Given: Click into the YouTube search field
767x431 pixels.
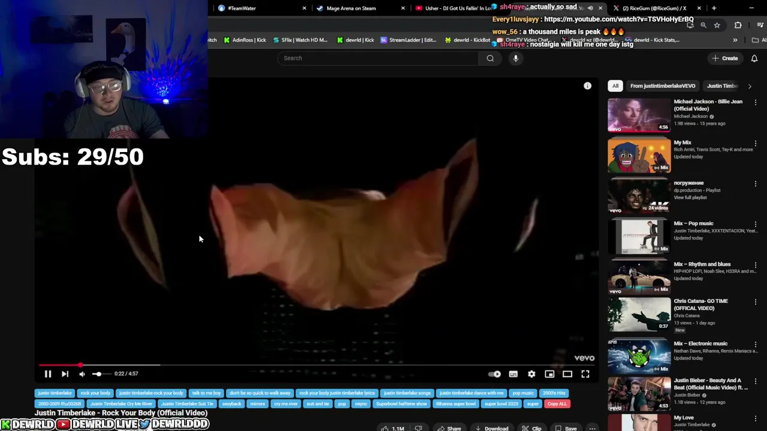Looking at the screenshot, I should pyautogui.click(x=378, y=58).
